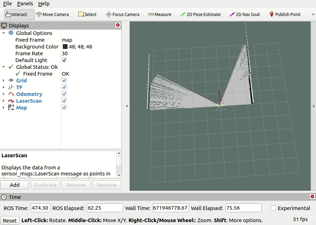Click the description scrollbar up arrow

coord(119,153)
